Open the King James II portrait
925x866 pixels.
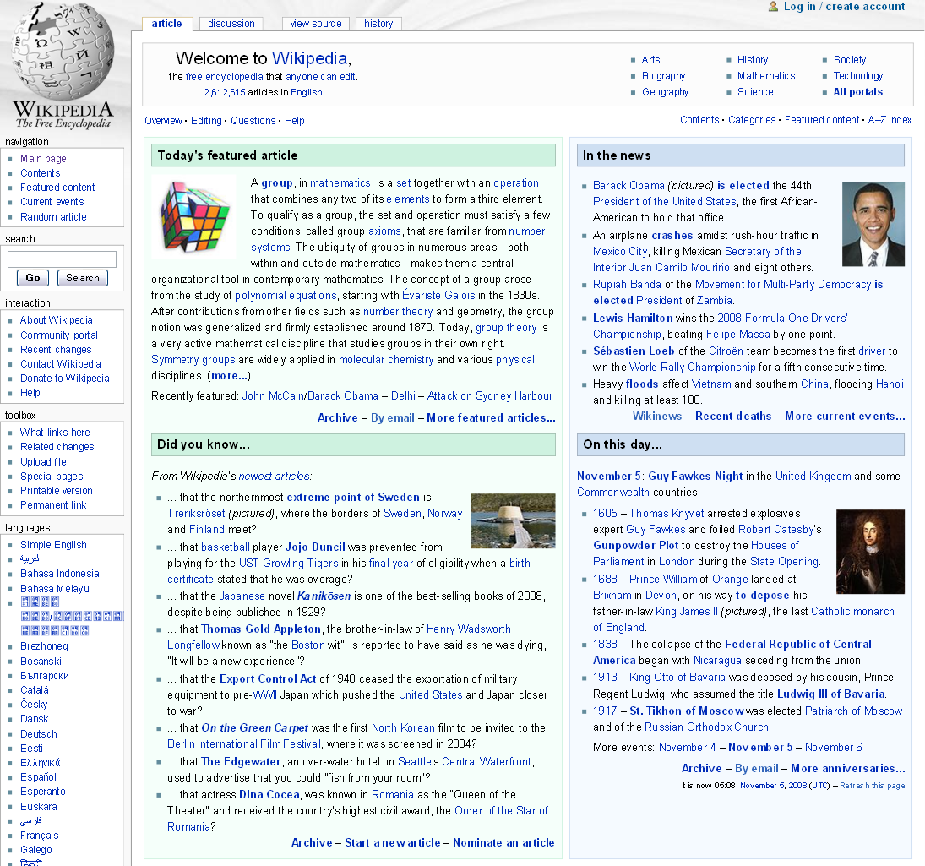pyautogui.click(x=870, y=552)
